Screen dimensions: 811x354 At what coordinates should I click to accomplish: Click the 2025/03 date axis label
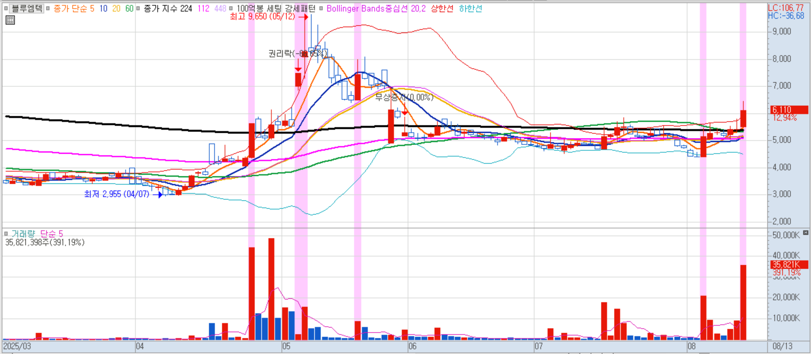[x=17, y=347]
